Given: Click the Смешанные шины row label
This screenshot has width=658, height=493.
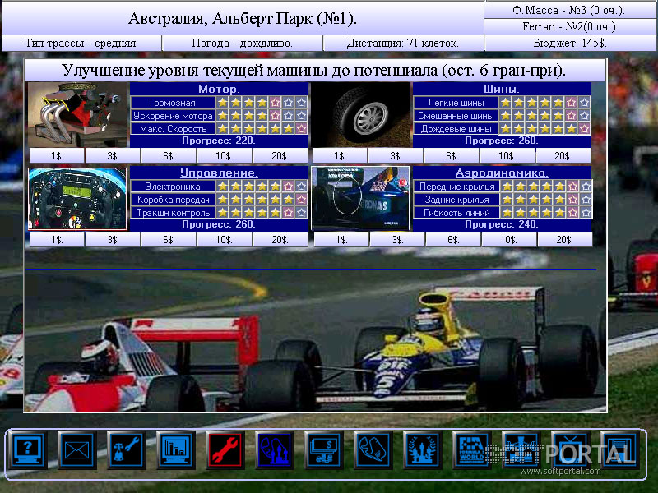Looking at the screenshot, I should (x=456, y=115).
